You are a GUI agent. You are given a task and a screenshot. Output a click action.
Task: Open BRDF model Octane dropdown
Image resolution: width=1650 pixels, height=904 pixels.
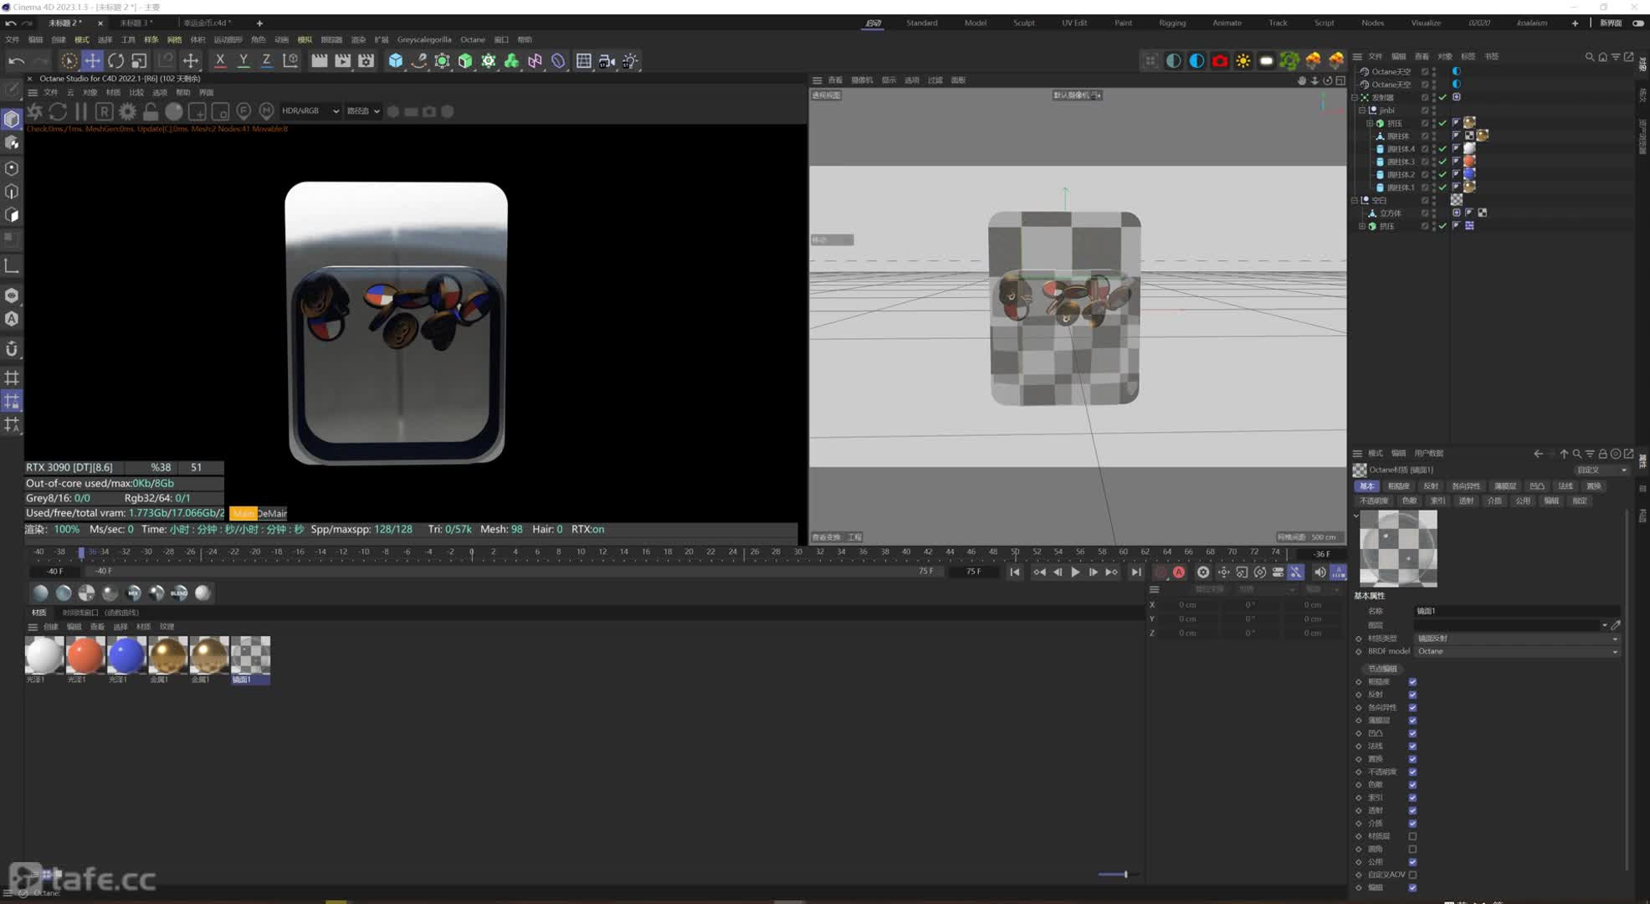click(1517, 651)
